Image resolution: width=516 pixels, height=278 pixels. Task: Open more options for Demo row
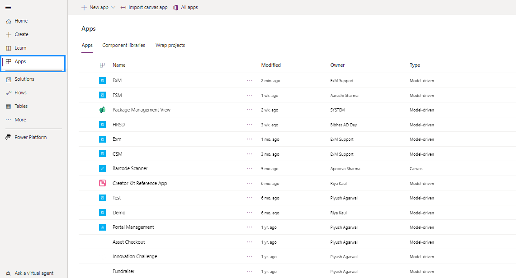tap(250, 213)
